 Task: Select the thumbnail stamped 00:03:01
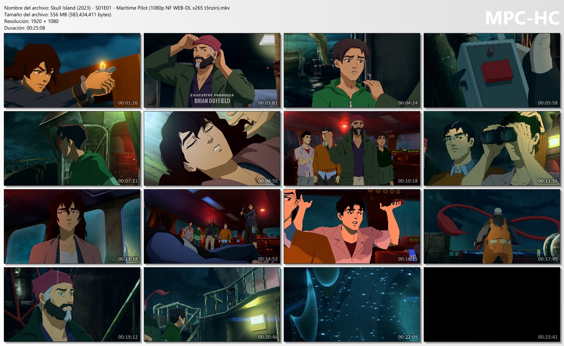212,71
